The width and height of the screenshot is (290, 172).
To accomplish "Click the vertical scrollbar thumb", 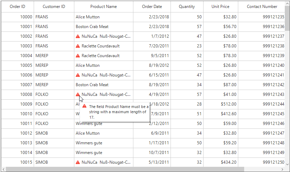I will [287, 18].
